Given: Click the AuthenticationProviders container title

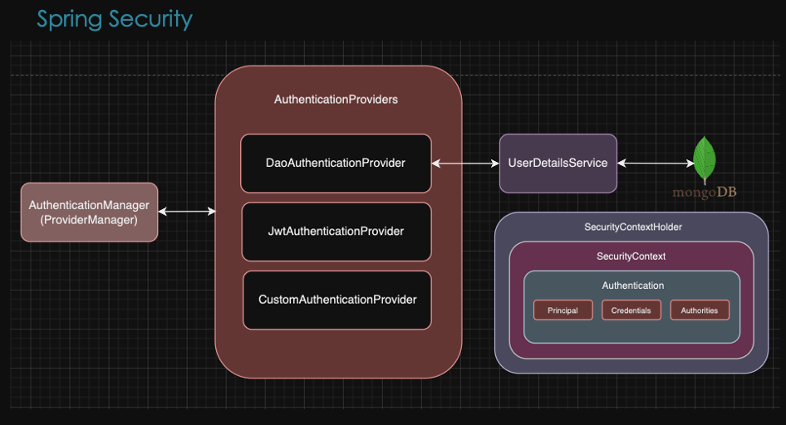Looking at the screenshot, I should (336, 100).
